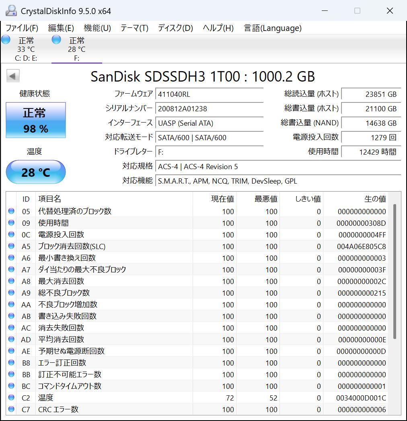Screen dimensions: 407x421
Task: Click the 生の値 column header
Action: point(356,199)
